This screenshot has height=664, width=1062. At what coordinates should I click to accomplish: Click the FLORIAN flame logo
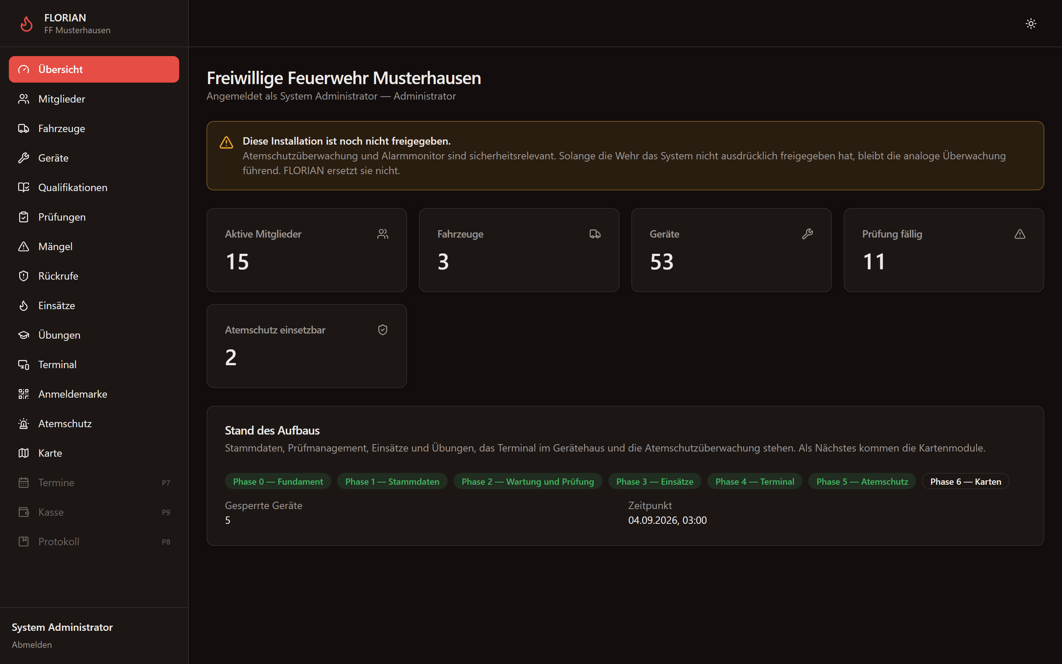pyautogui.click(x=27, y=24)
